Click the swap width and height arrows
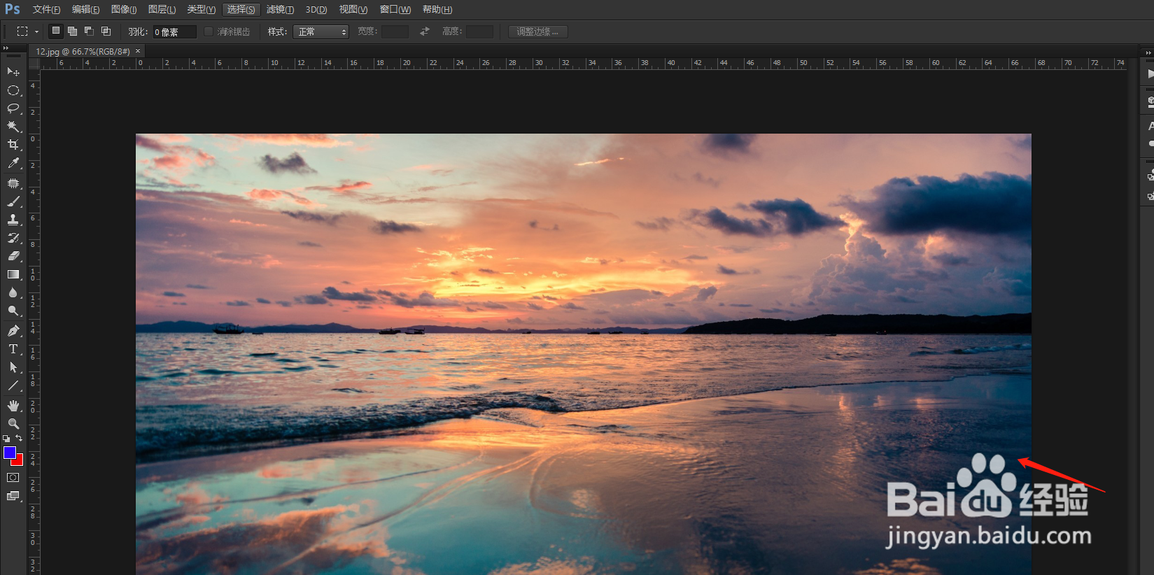This screenshot has height=575, width=1154. pyautogui.click(x=425, y=31)
